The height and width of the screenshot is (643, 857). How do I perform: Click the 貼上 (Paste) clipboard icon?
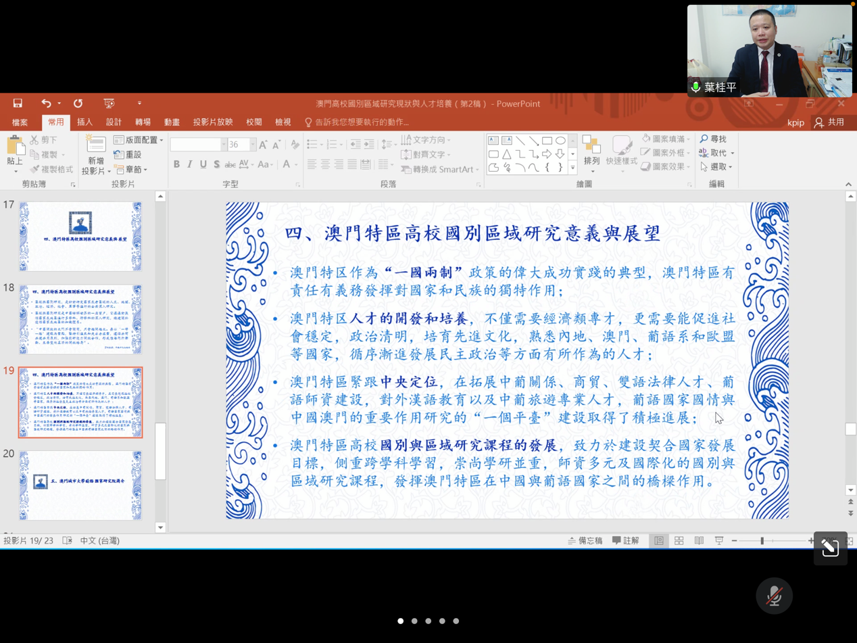15,146
